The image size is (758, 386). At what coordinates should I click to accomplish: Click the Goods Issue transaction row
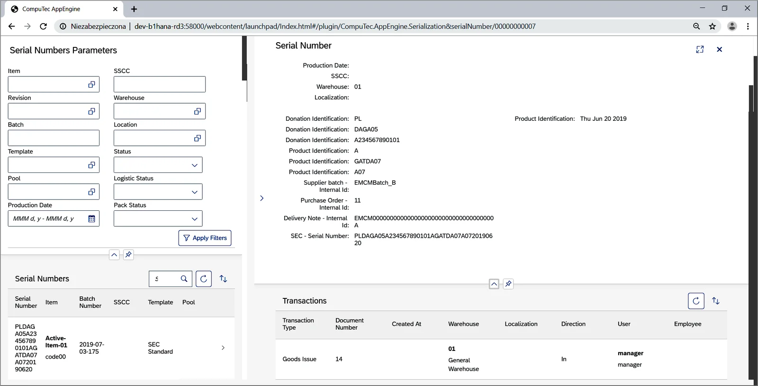[501, 359]
